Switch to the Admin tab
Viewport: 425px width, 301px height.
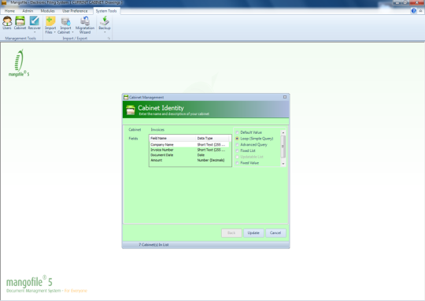tap(28, 11)
